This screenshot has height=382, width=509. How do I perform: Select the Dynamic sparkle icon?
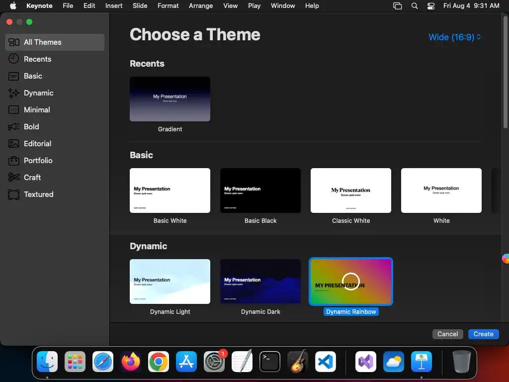pyautogui.click(x=13, y=93)
